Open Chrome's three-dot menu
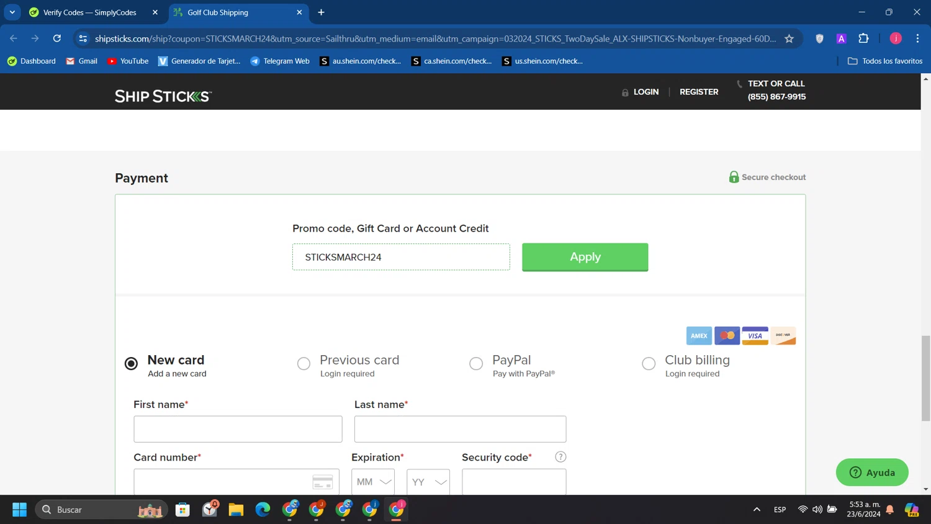The image size is (931, 524). coord(917,38)
